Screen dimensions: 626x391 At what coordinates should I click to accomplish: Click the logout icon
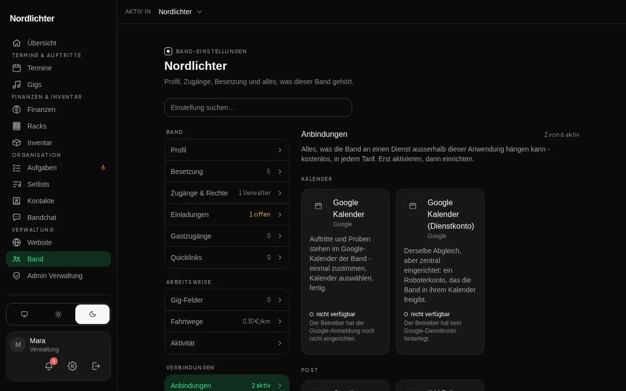pos(96,366)
